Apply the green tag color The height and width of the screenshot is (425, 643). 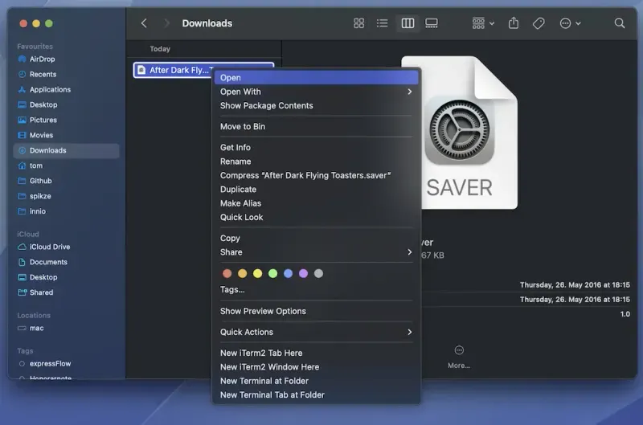click(272, 273)
